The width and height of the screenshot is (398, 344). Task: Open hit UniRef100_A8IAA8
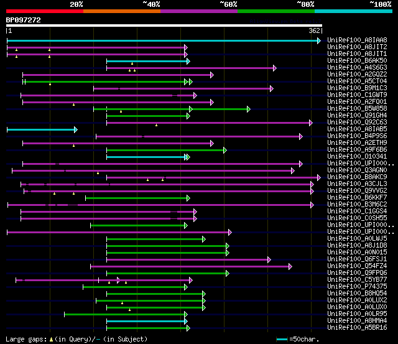pos(357,40)
